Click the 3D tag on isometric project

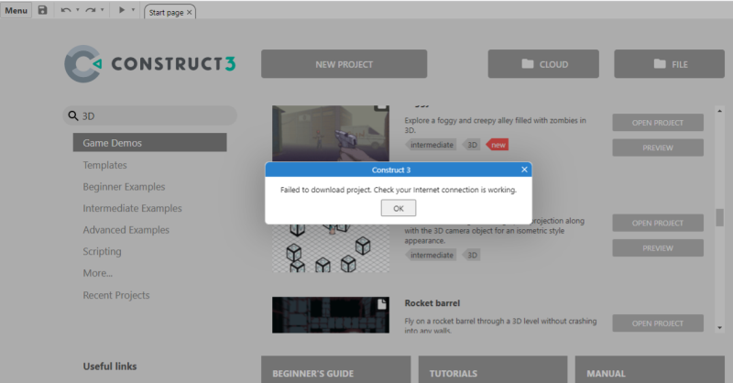point(472,255)
